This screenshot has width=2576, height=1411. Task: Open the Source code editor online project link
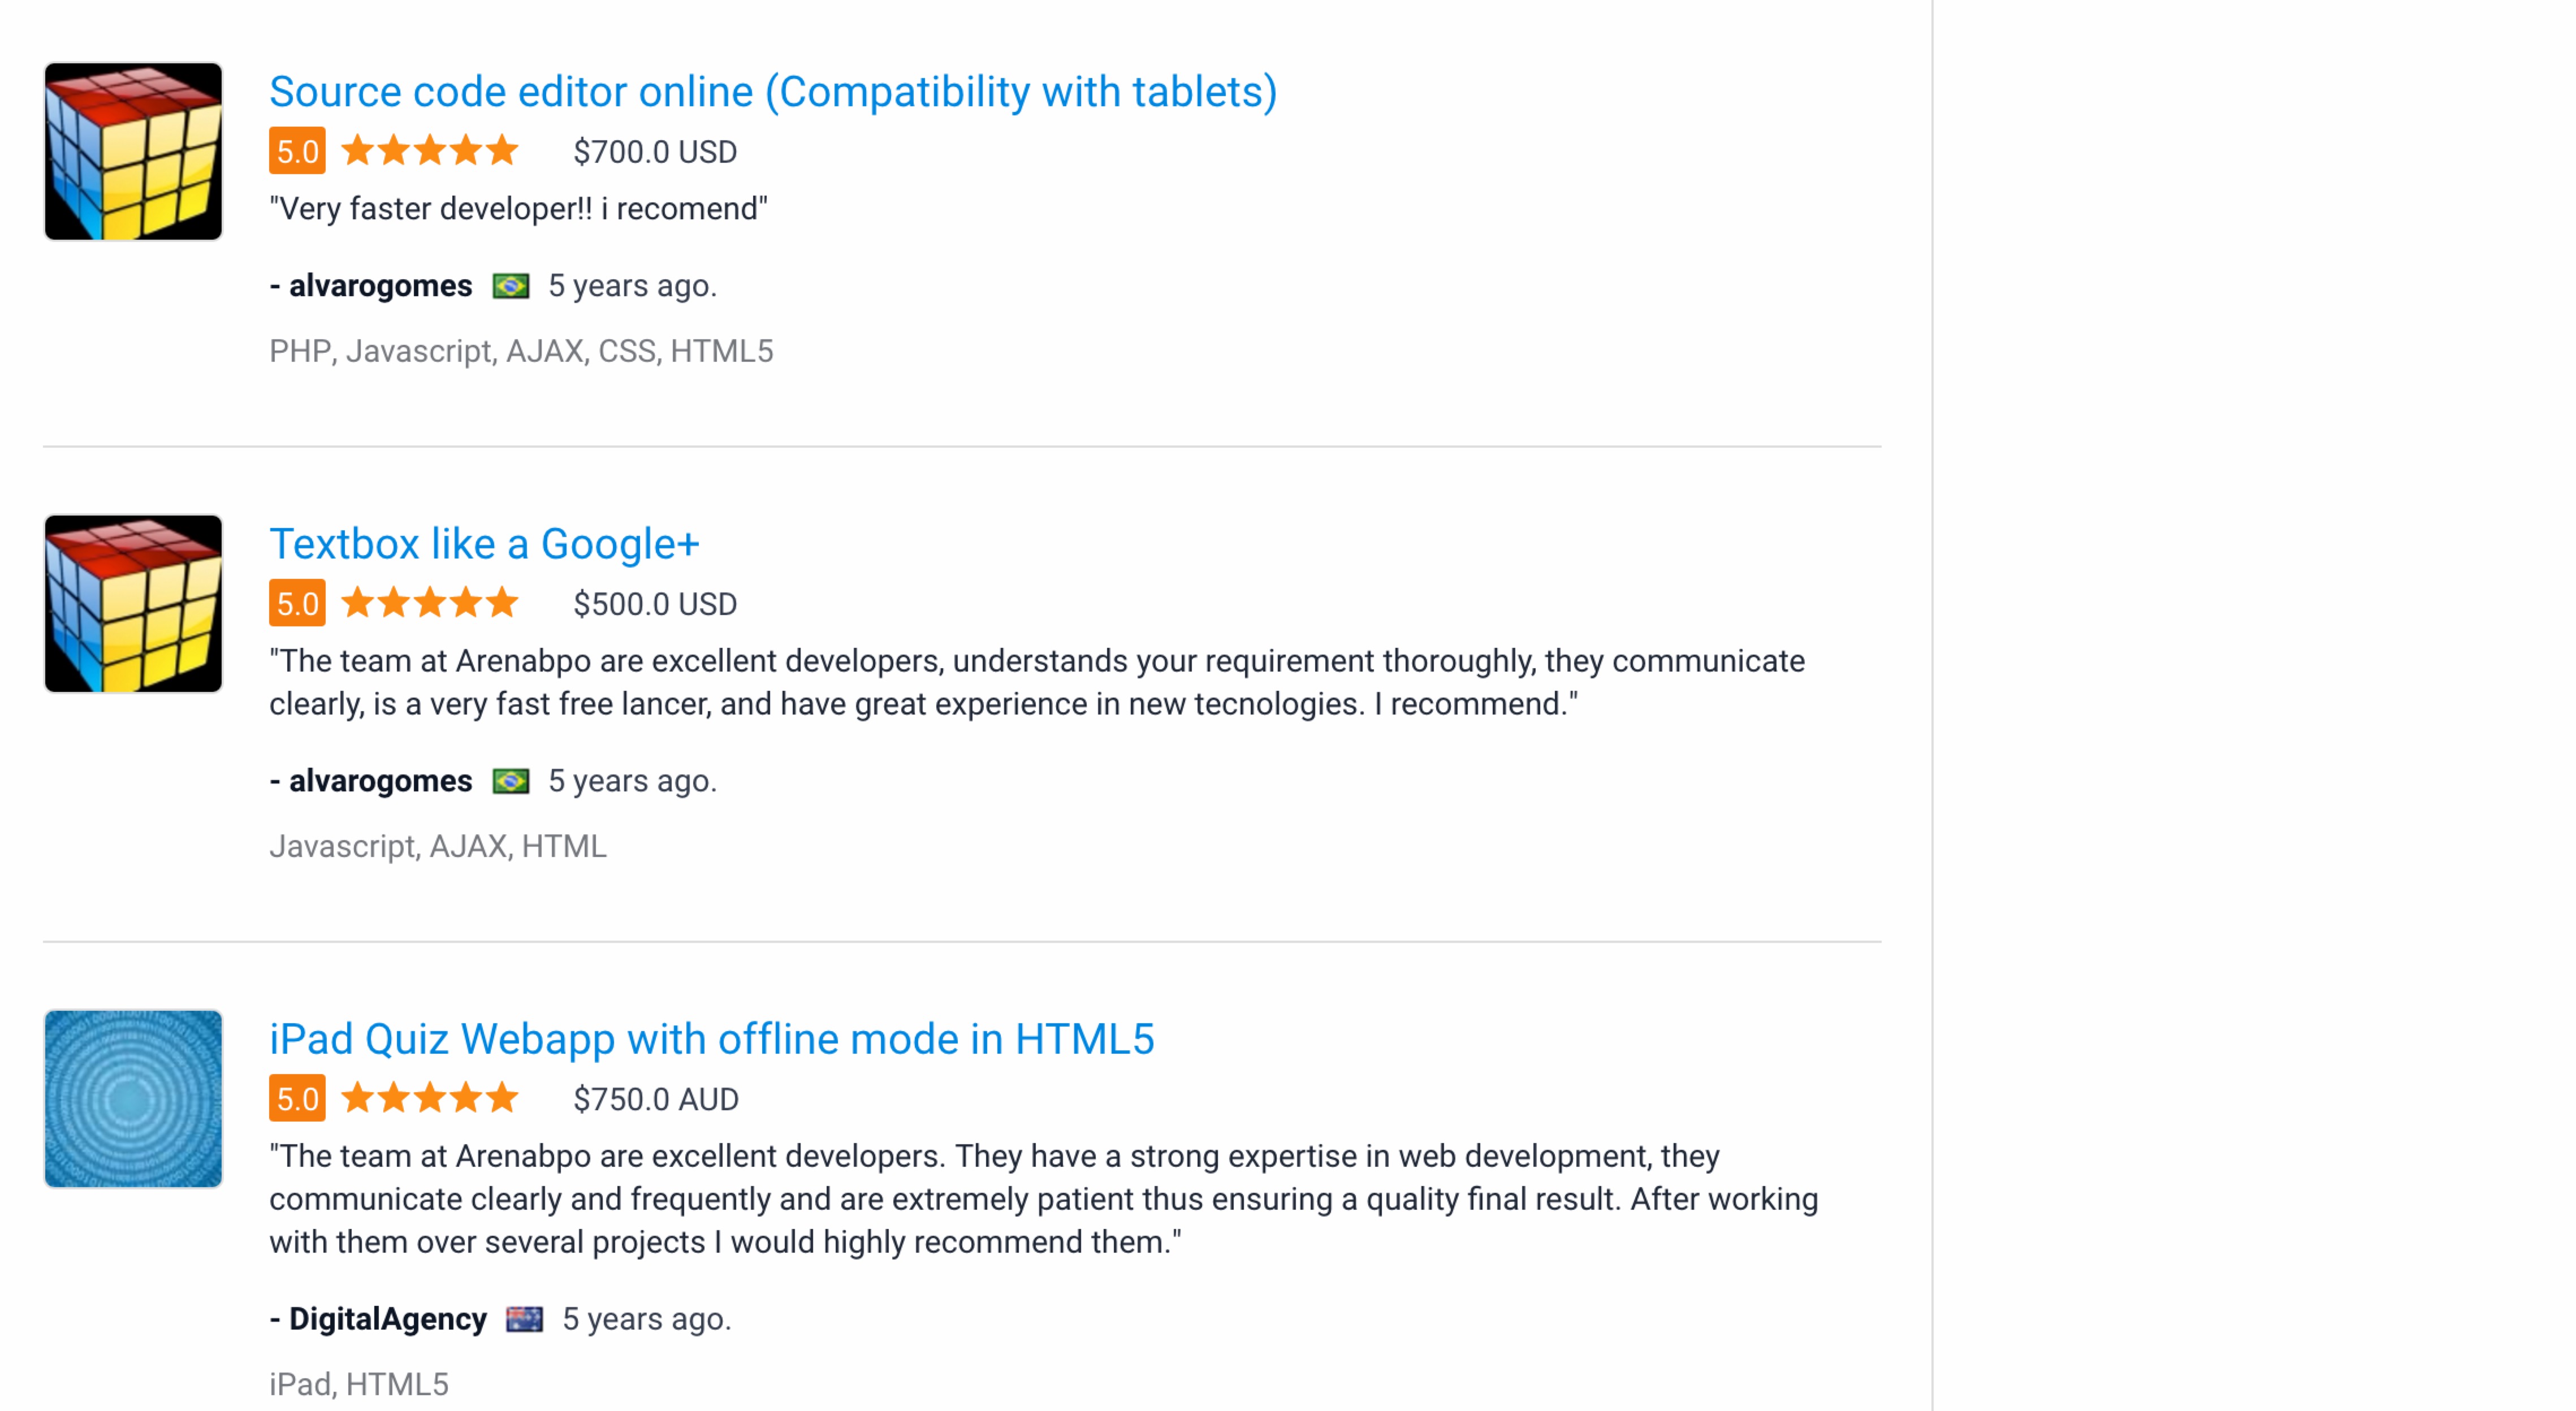[772, 92]
